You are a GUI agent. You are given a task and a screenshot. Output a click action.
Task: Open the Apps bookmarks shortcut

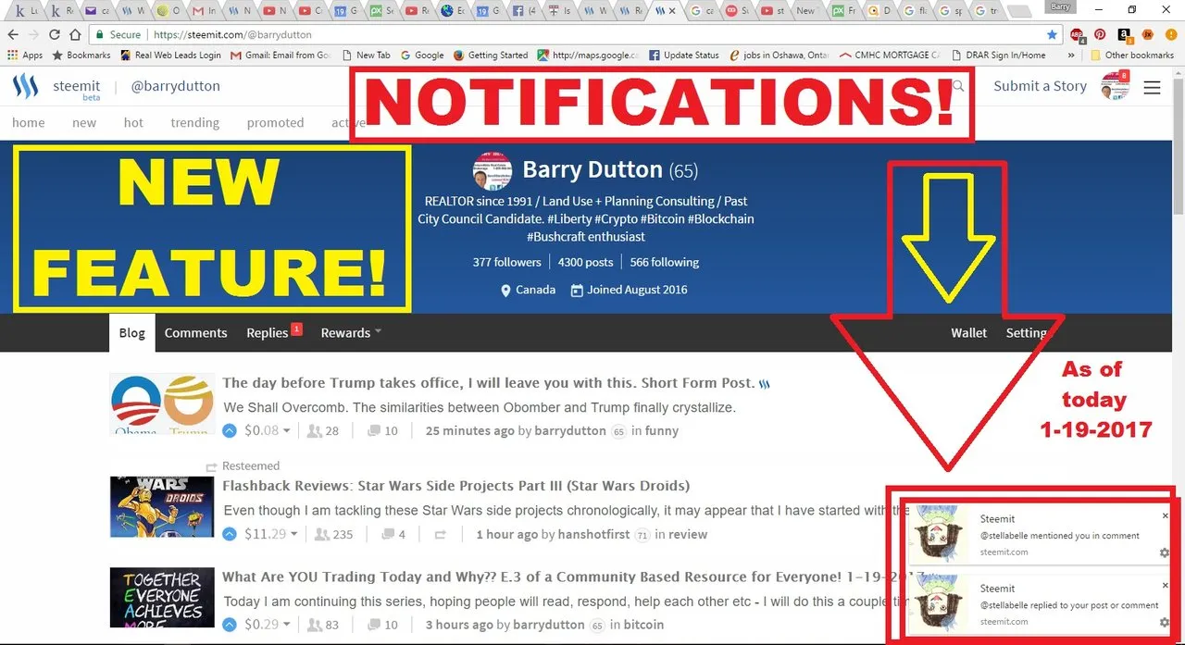point(26,56)
